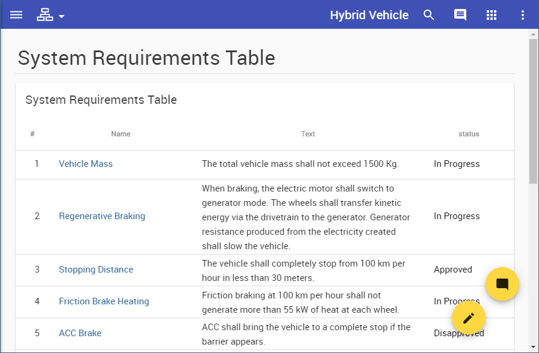The height and width of the screenshot is (353, 539).
Task: Click the yellow floating comment button
Action: point(502,284)
